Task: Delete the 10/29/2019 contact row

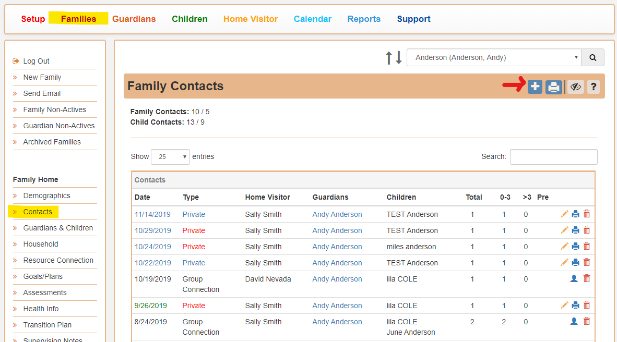Action: (587, 230)
